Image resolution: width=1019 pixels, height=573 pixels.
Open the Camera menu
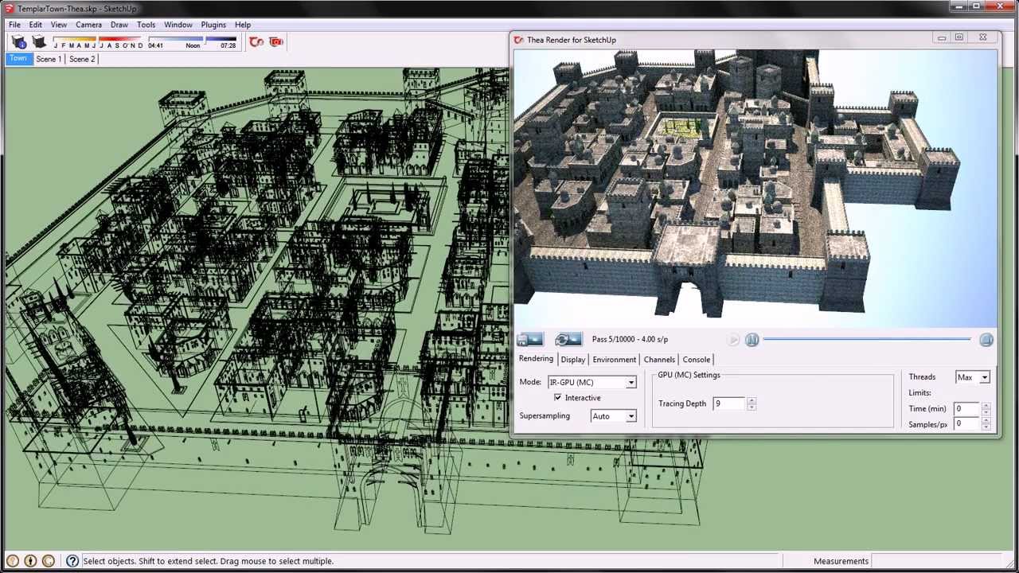point(88,25)
